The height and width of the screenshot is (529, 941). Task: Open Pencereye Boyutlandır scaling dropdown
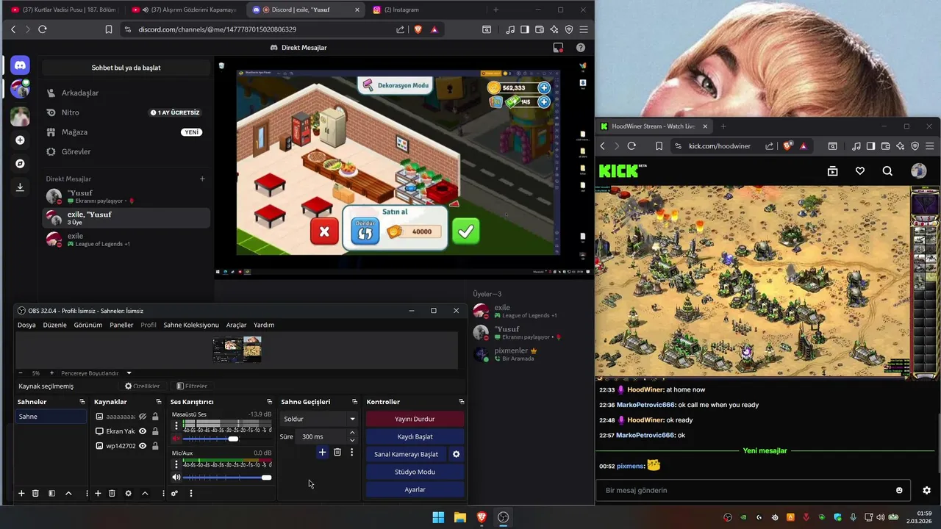tap(129, 373)
